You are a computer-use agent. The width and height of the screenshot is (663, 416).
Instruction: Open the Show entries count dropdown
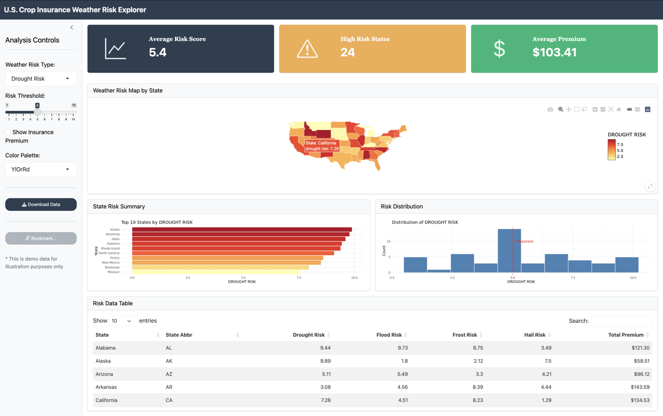point(122,321)
